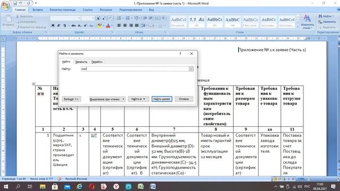The width and height of the screenshot is (340, 191).
Task: Apply italic formatting (К)
Action: point(58,25)
